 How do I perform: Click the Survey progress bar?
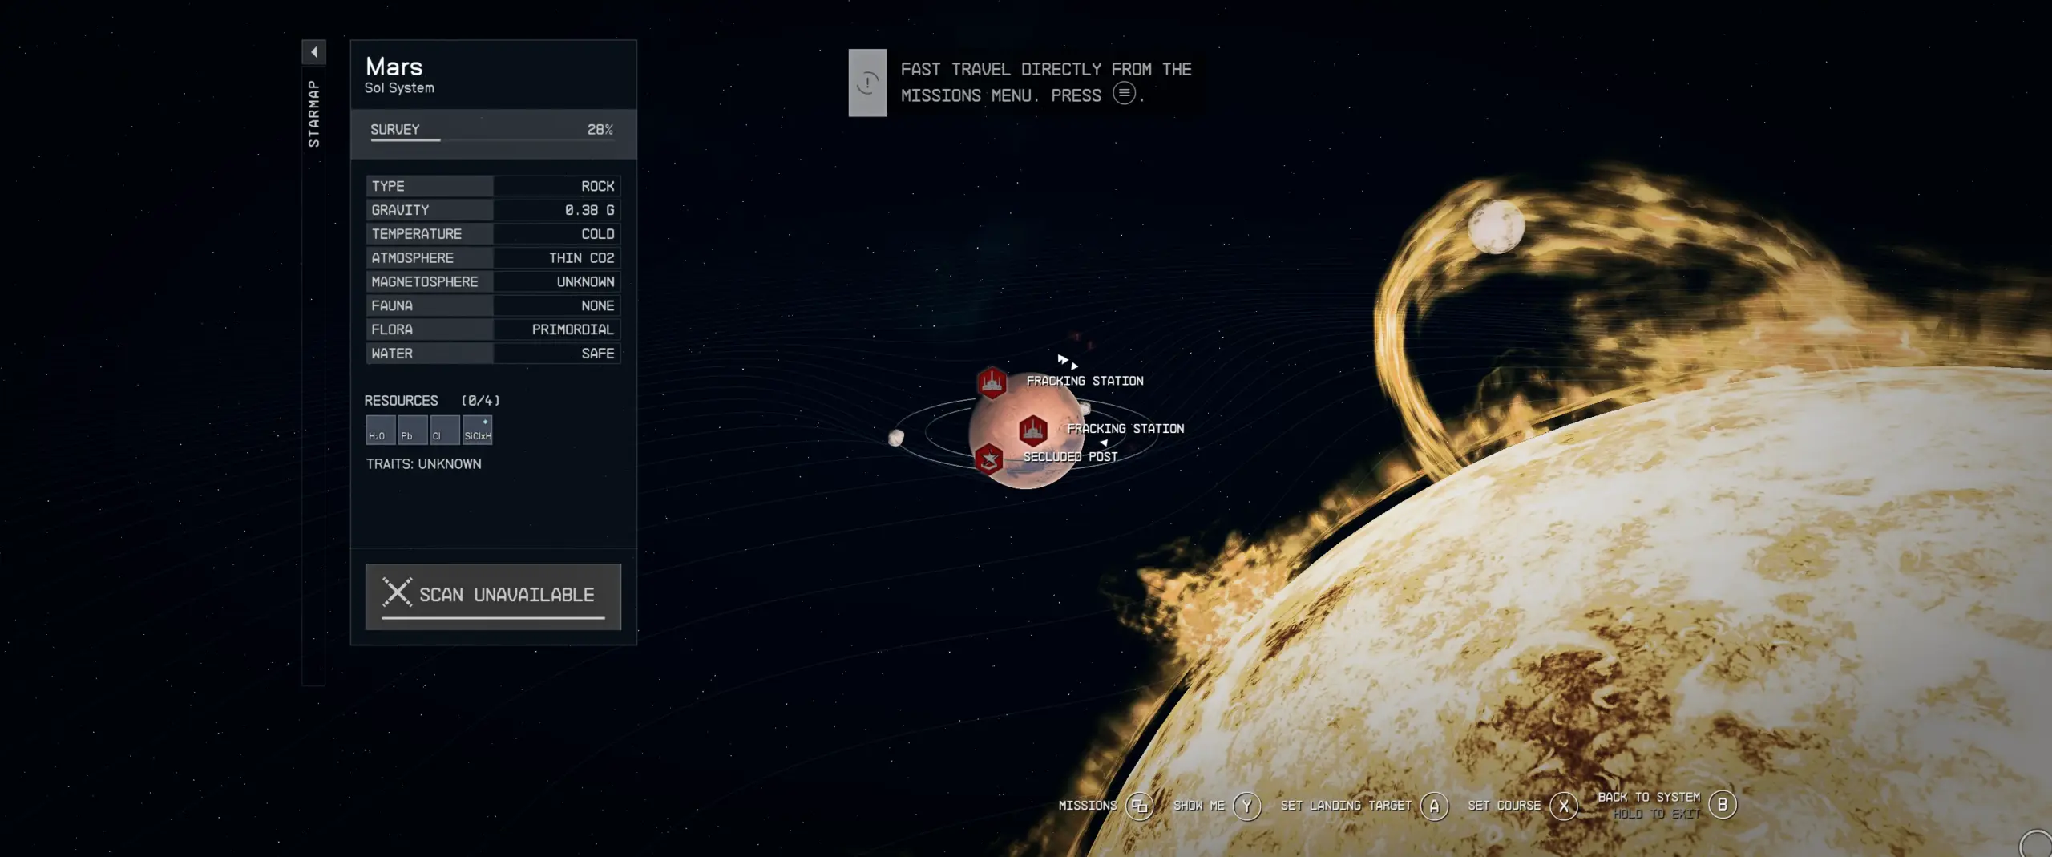[492, 139]
